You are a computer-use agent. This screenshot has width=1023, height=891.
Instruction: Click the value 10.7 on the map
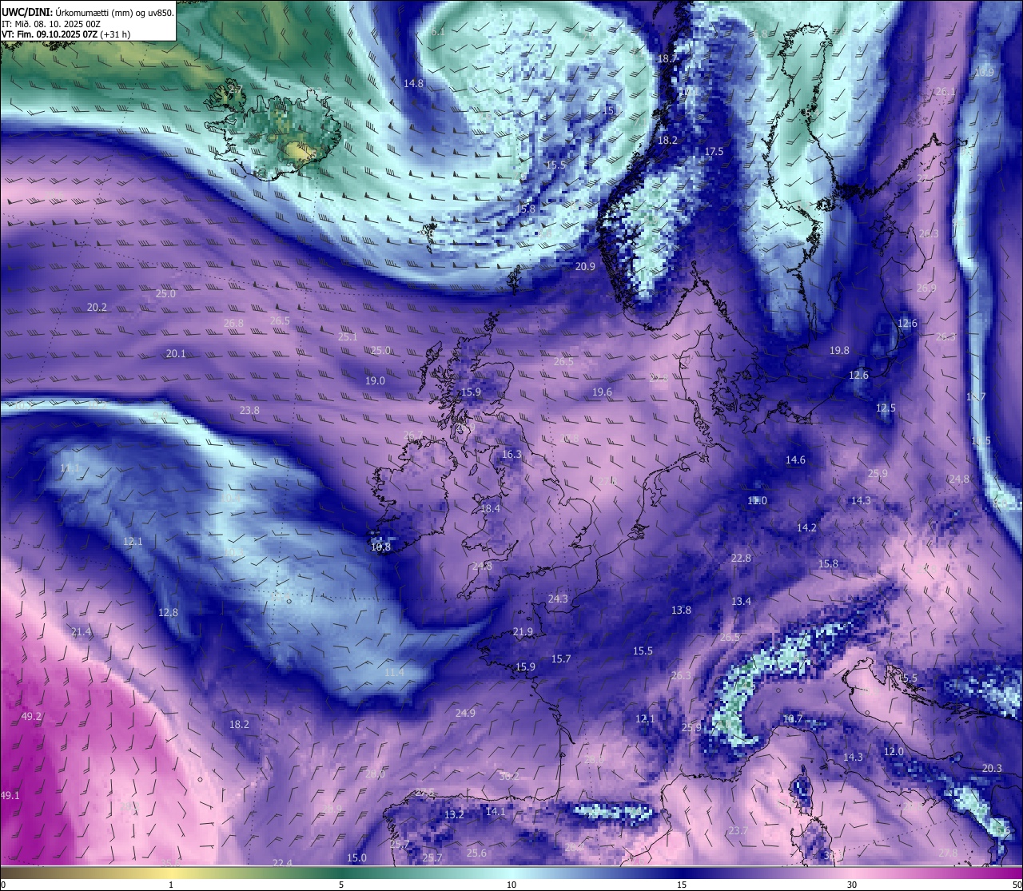click(792, 718)
